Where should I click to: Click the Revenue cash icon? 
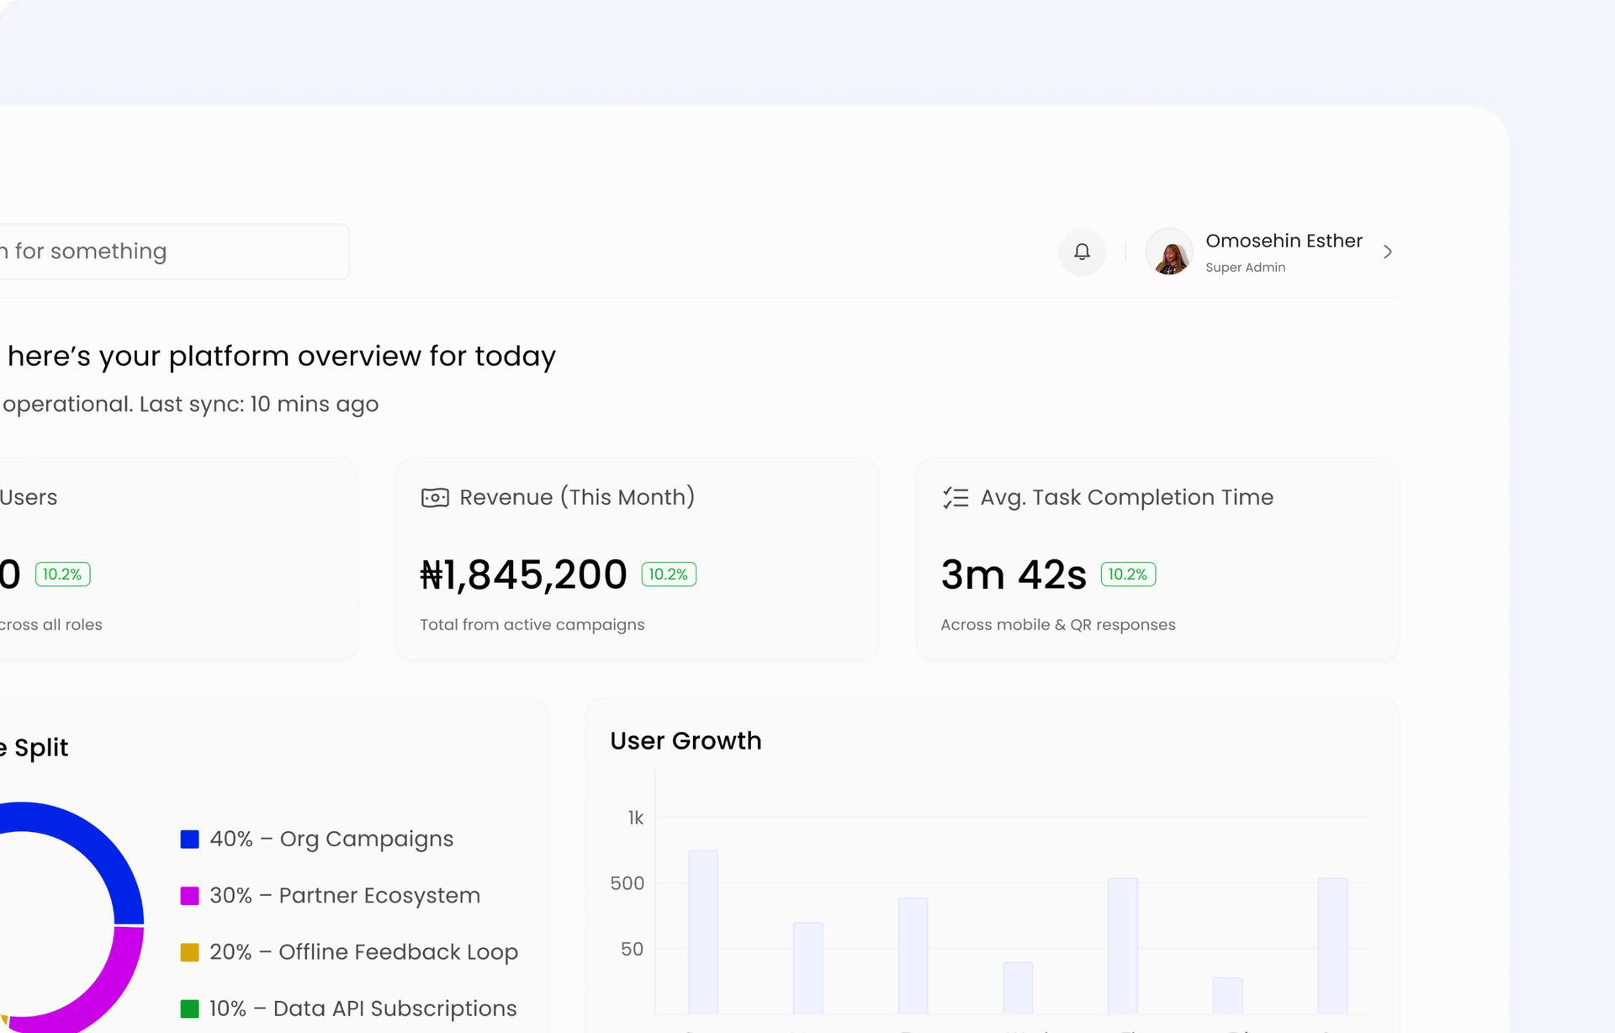(x=435, y=498)
